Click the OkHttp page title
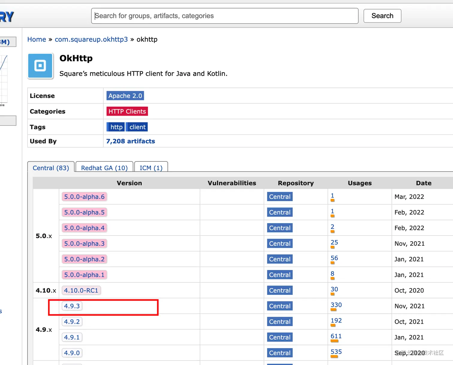 click(76, 58)
